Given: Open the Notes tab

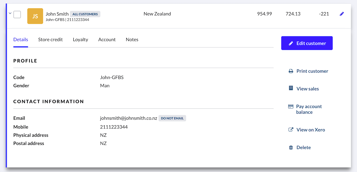Looking at the screenshot, I should click(x=132, y=40).
